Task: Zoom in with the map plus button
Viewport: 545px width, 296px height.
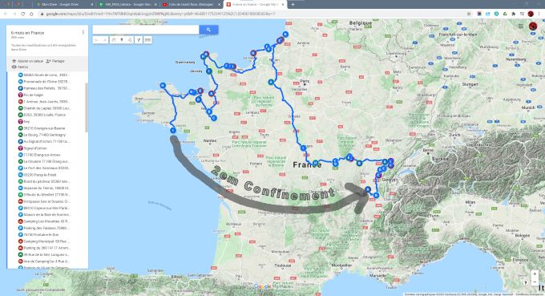Action: pos(535,274)
